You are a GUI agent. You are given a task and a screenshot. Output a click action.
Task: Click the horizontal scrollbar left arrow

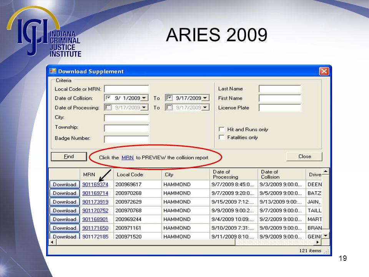point(52,242)
